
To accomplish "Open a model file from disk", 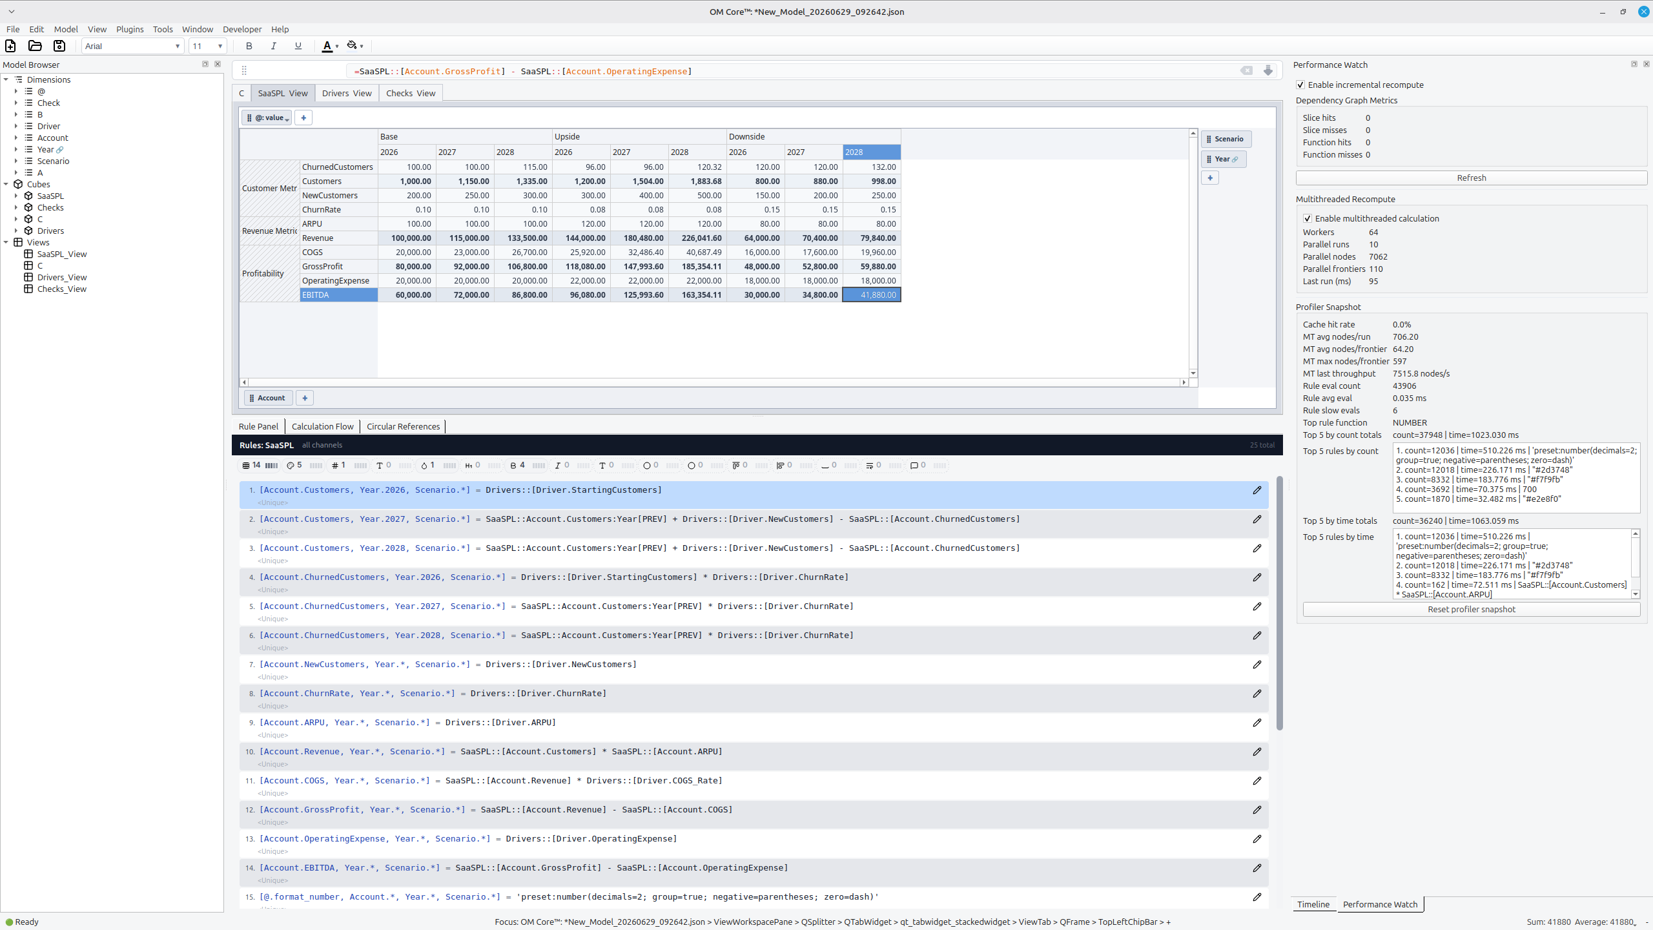I will [35, 46].
